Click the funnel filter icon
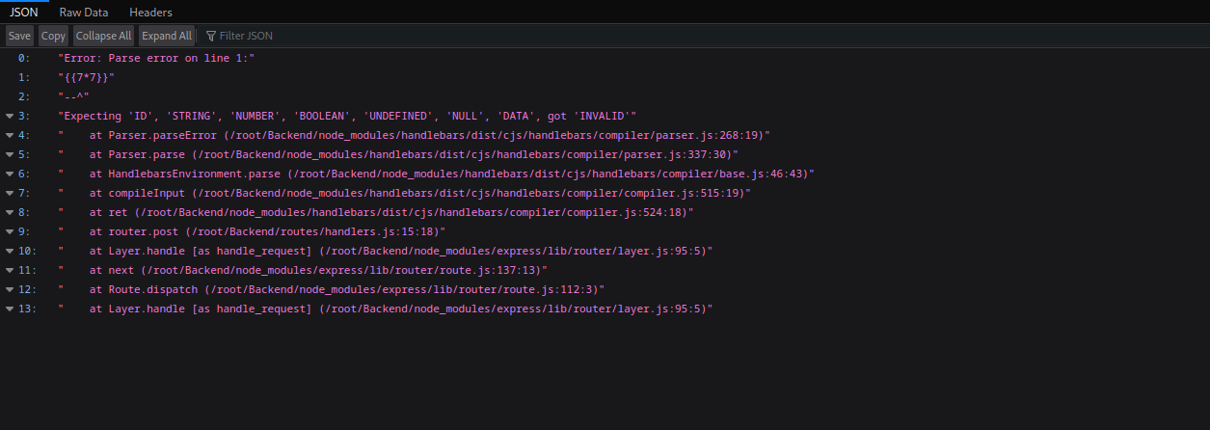Image resolution: width=1210 pixels, height=430 pixels. coord(210,36)
